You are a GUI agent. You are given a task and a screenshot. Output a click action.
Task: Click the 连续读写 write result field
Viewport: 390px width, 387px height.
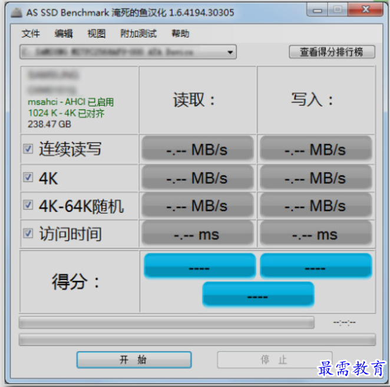[x=316, y=148]
